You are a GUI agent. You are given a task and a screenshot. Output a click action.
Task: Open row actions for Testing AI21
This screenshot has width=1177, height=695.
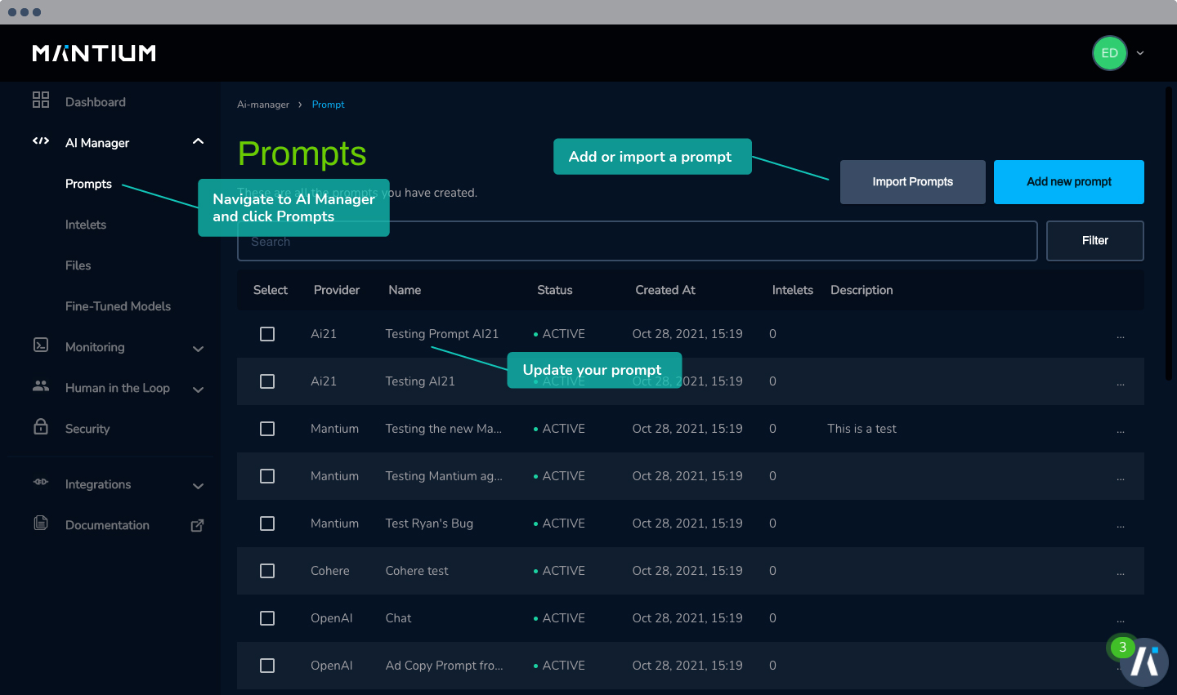click(x=1120, y=384)
